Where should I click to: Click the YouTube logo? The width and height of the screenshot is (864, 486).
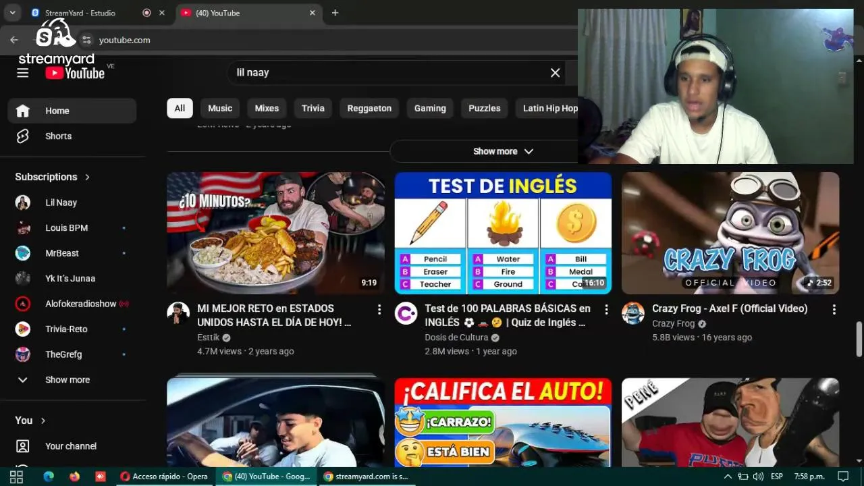coord(75,73)
